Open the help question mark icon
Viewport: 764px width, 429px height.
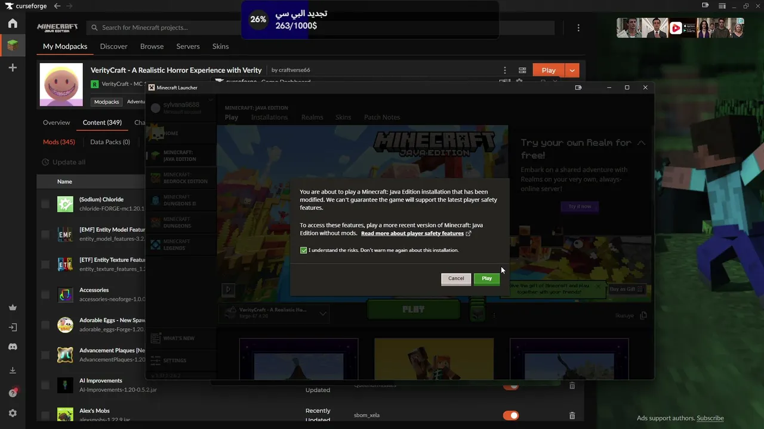pyautogui.click(x=13, y=393)
